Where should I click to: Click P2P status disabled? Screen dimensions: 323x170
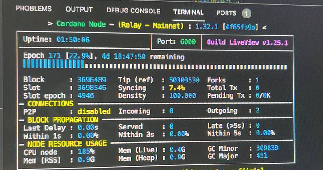coord(94,111)
